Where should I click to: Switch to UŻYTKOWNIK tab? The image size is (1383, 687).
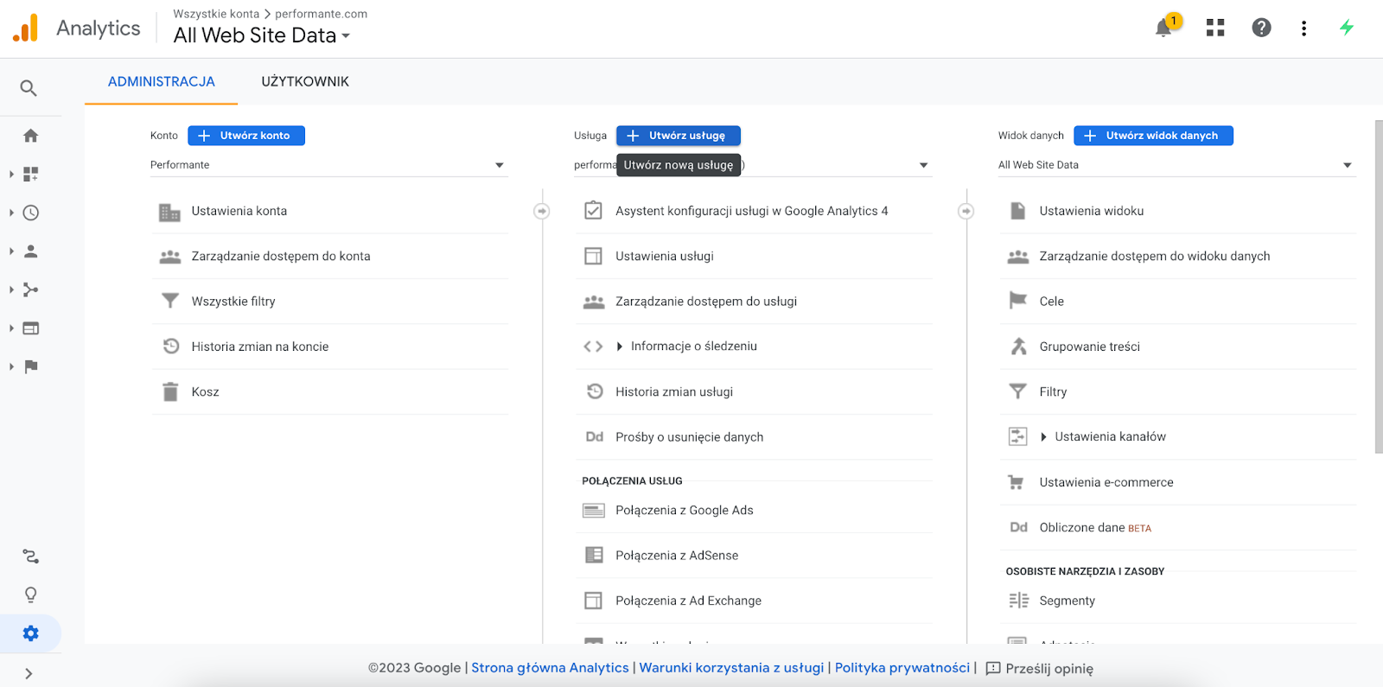(305, 81)
